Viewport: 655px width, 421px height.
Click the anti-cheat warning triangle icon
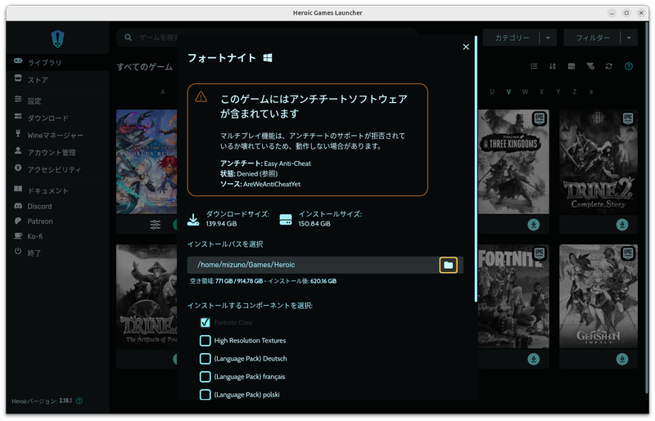201,96
